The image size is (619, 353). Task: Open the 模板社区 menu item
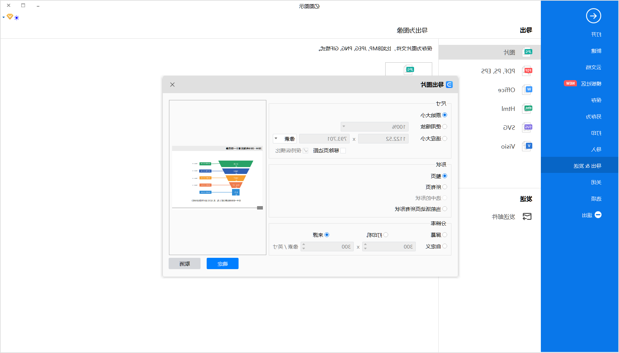pyautogui.click(x=591, y=84)
